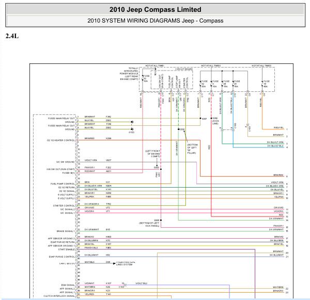Click 'FUEL PUMP CONTROL' label at pin 19
310x300 pixels.
(x=63, y=184)
